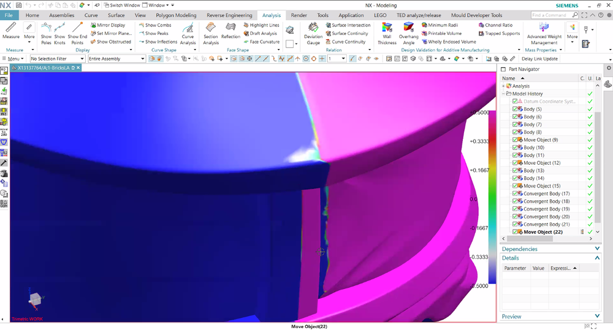
Task: Activate Show End Points
Action: click(77, 33)
